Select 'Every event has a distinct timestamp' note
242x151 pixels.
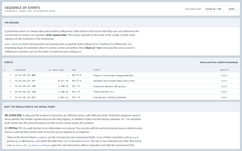[x=219, y=62]
